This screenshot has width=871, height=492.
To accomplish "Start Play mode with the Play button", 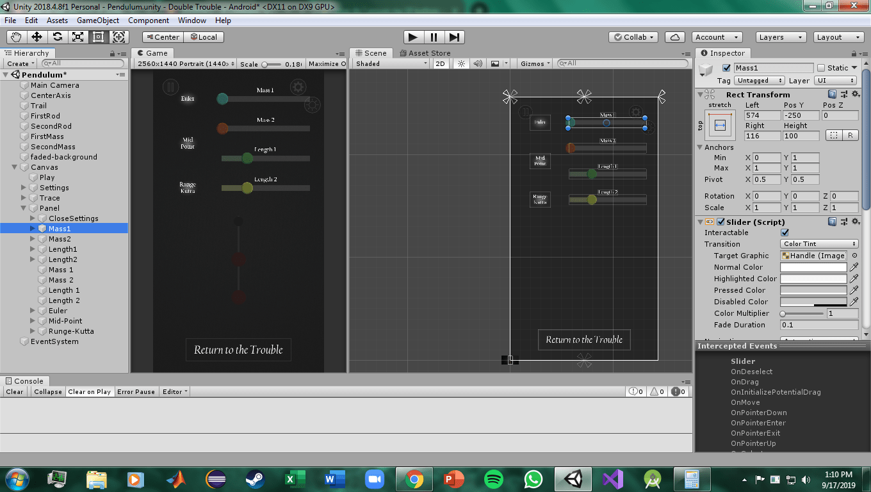I will coord(413,37).
